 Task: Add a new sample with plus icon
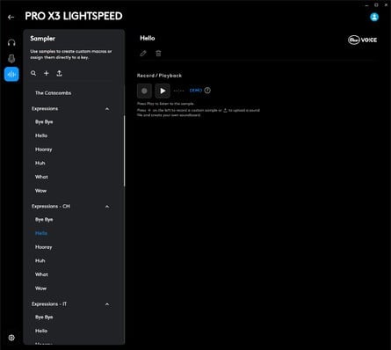pos(47,73)
